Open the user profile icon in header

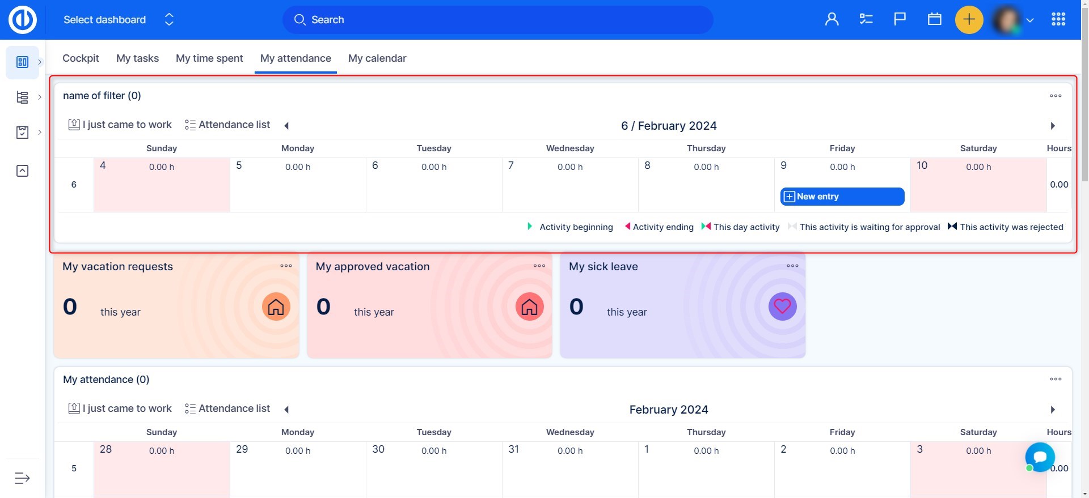[831, 20]
